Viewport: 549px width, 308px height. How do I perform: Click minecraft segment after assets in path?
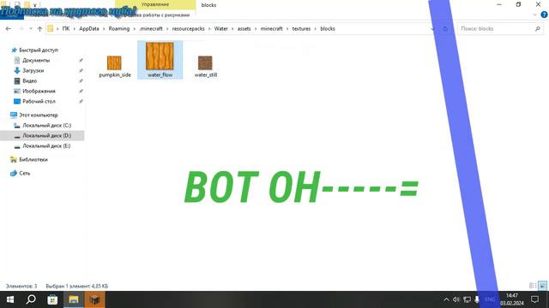click(x=271, y=28)
